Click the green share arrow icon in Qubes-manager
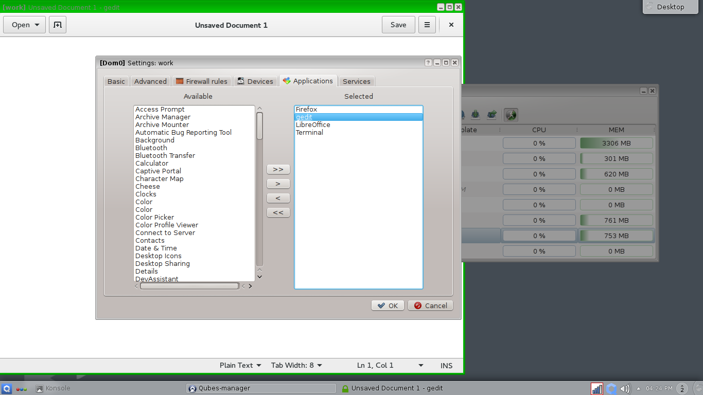This screenshot has width=703, height=395. [x=493, y=114]
